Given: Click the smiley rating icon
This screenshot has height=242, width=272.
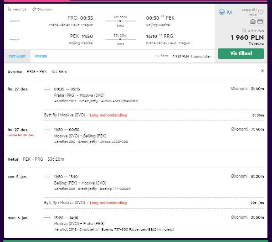Looking at the screenshot, I should (x=222, y=12).
